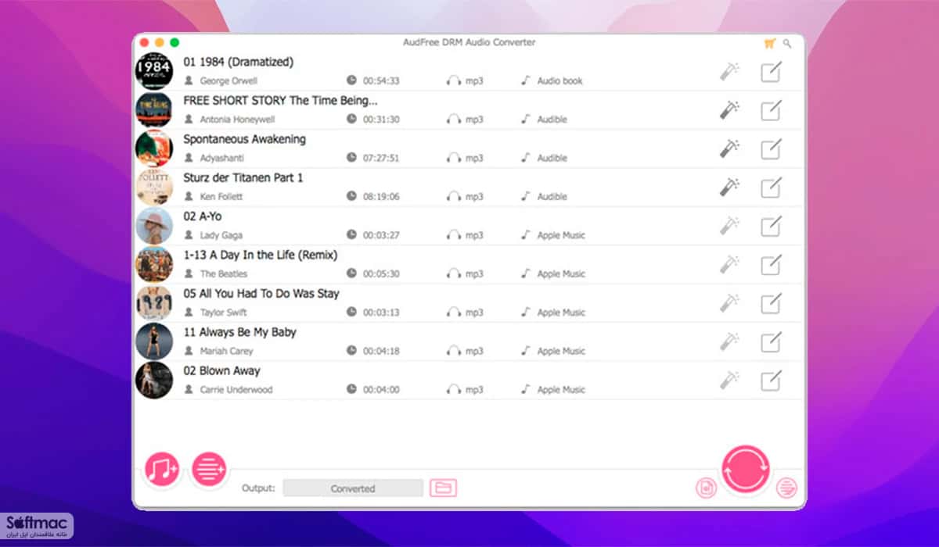Image resolution: width=939 pixels, height=547 pixels.
Task: Select track title Spontaneous Awakening
Action: [x=245, y=139]
